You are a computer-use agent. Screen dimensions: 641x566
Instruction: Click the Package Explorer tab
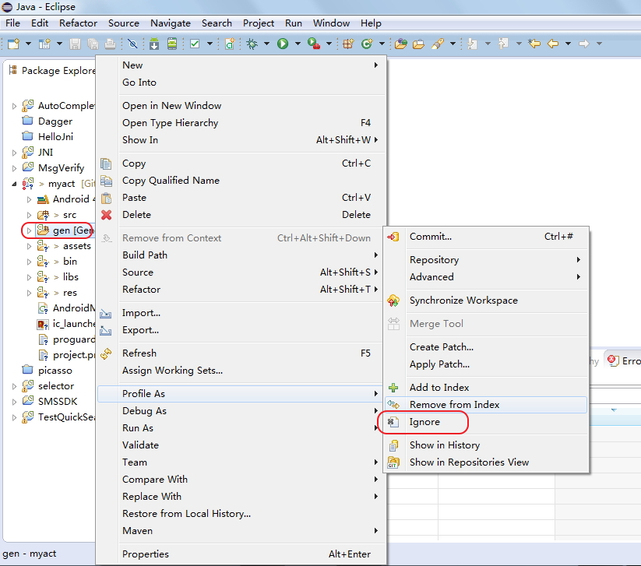[x=52, y=71]
